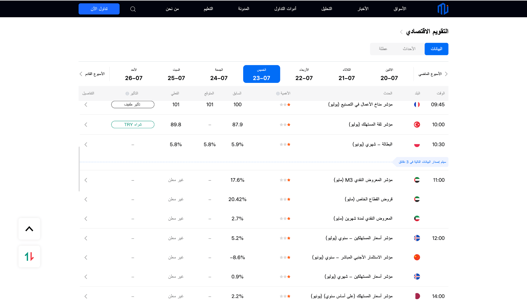
Task: Click the Poland flag at 10:30
Action: (417, 144)
